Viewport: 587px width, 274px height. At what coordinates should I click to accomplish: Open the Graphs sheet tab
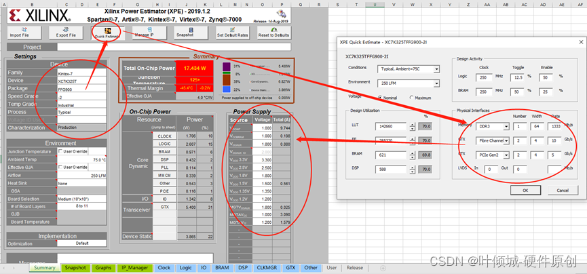point(103,268)
